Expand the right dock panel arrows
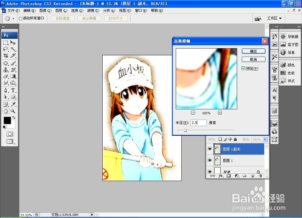Viewport: 302px width, 218px height. click(299, 27)
